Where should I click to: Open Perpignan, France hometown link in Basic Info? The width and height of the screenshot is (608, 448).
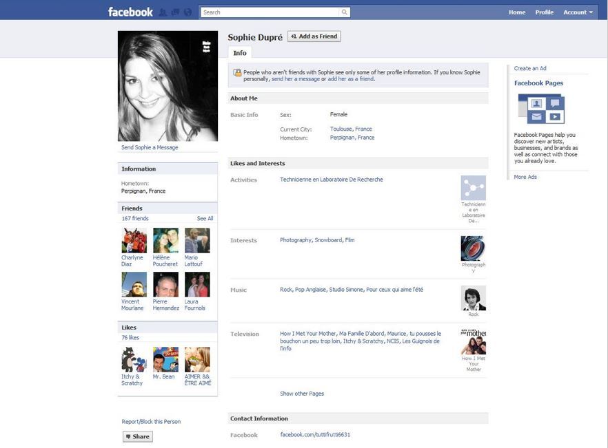tap(352, 138)
